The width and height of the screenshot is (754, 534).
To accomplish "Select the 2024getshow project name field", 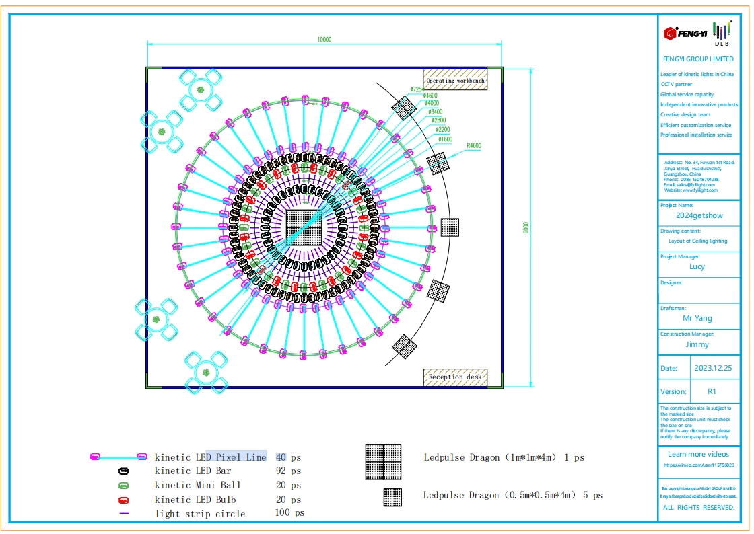I will click(699, 216).
